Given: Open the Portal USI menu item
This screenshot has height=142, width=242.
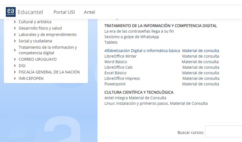Looking at the screenshot, I should [64, 12].
